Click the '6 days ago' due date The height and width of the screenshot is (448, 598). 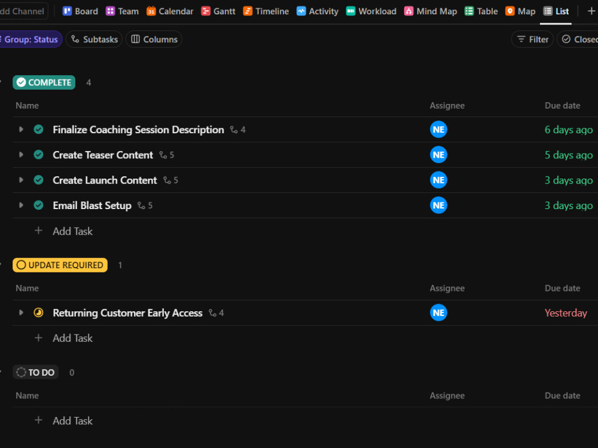569,130
